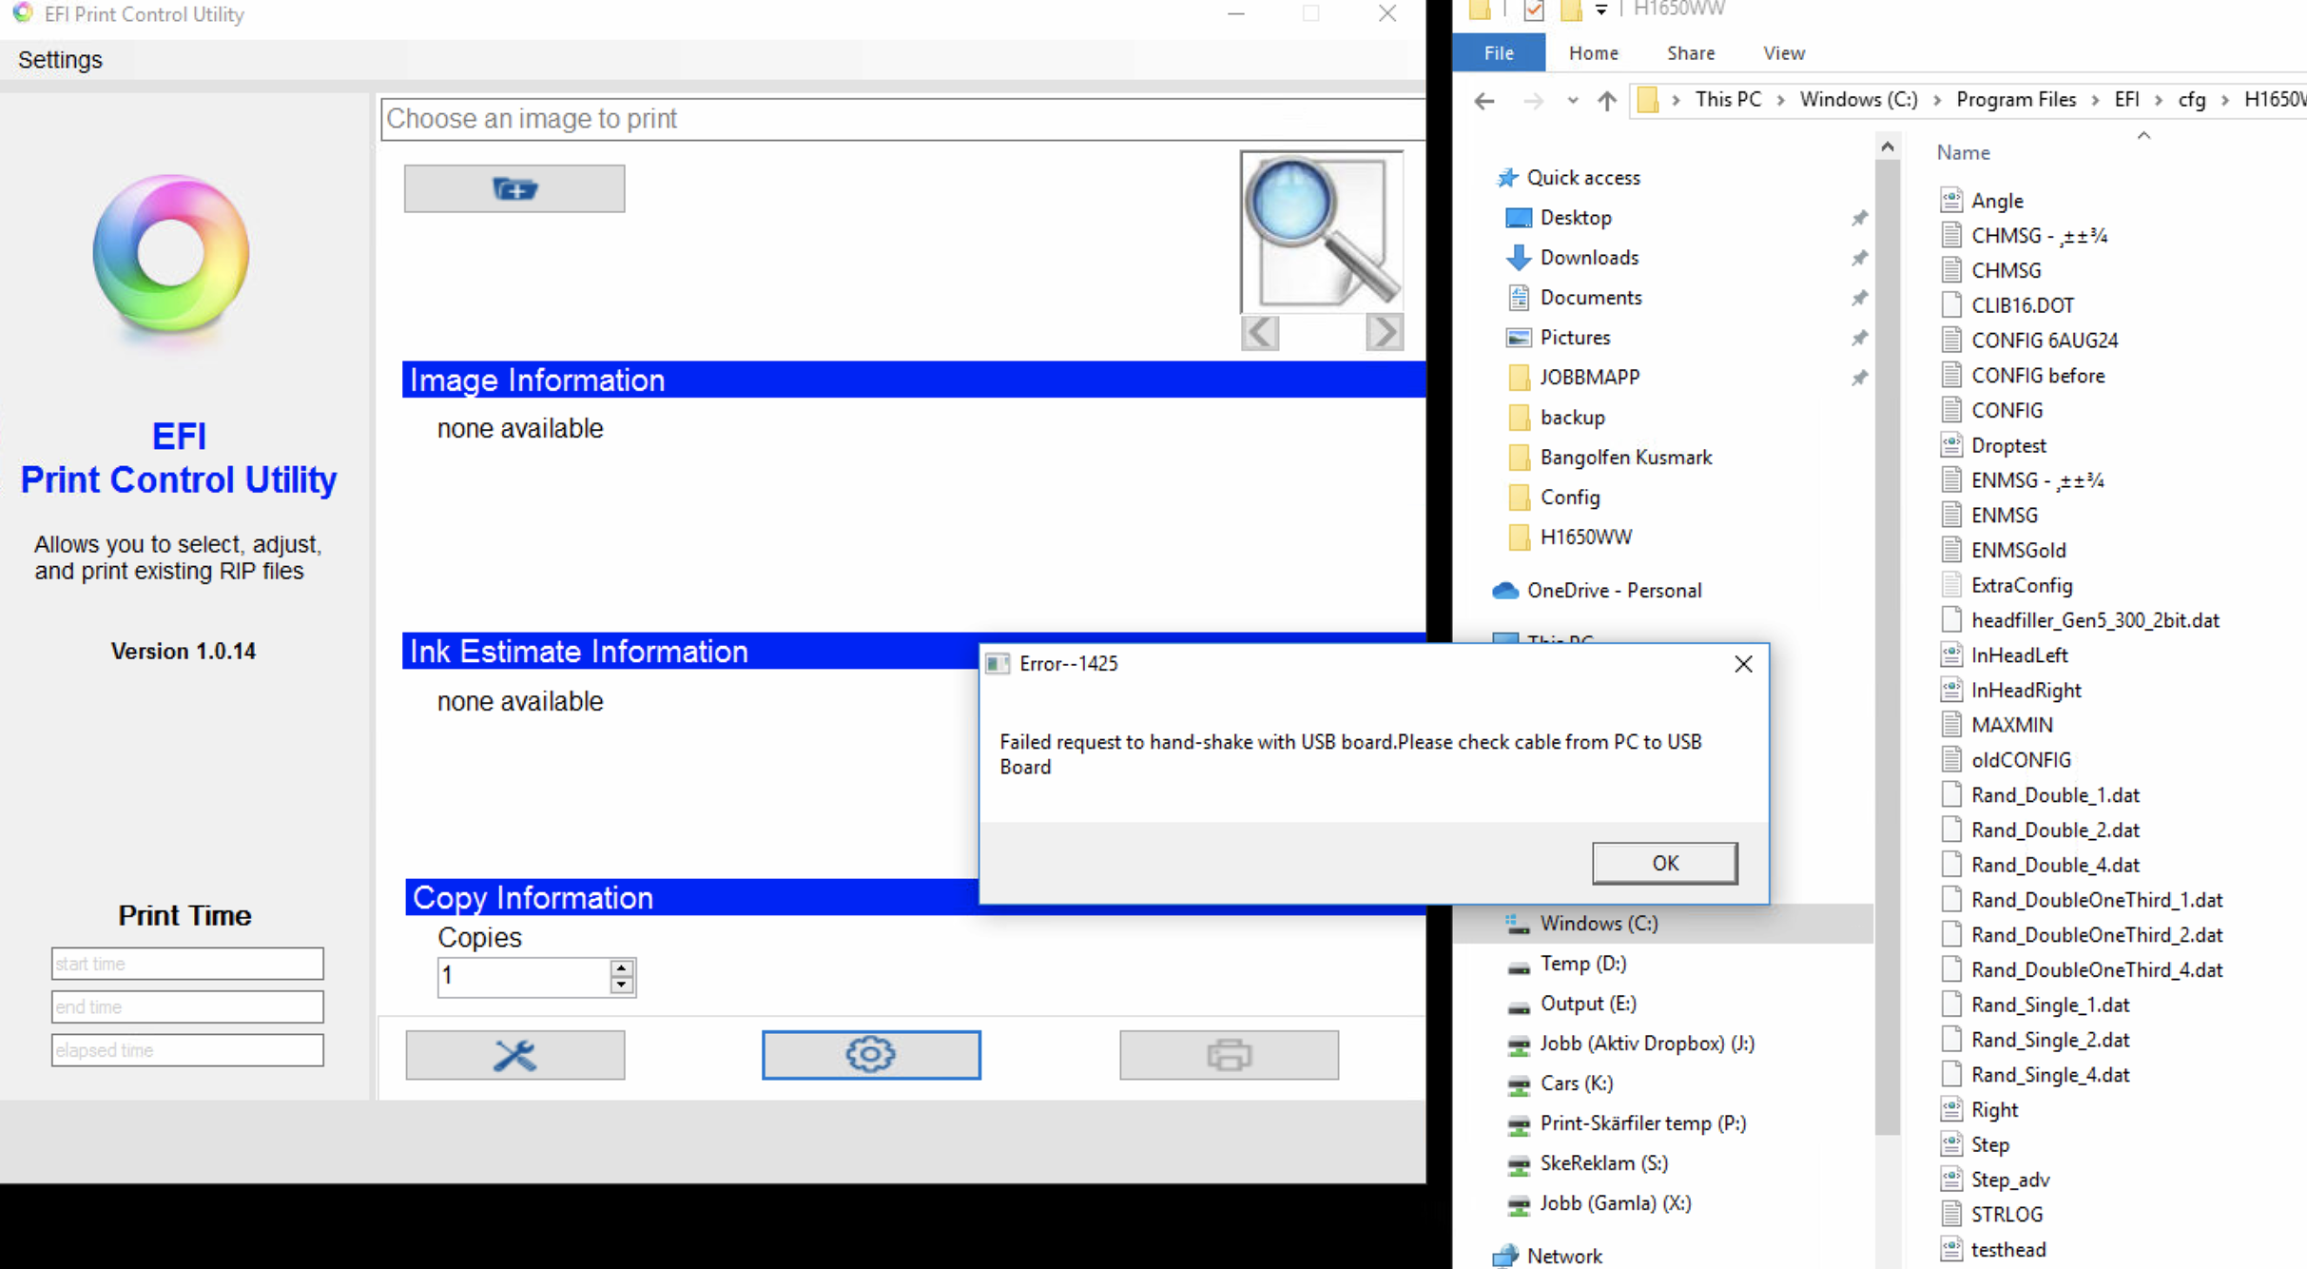
Task: Print the image using the printer icon
Action: (1230, 1054)
